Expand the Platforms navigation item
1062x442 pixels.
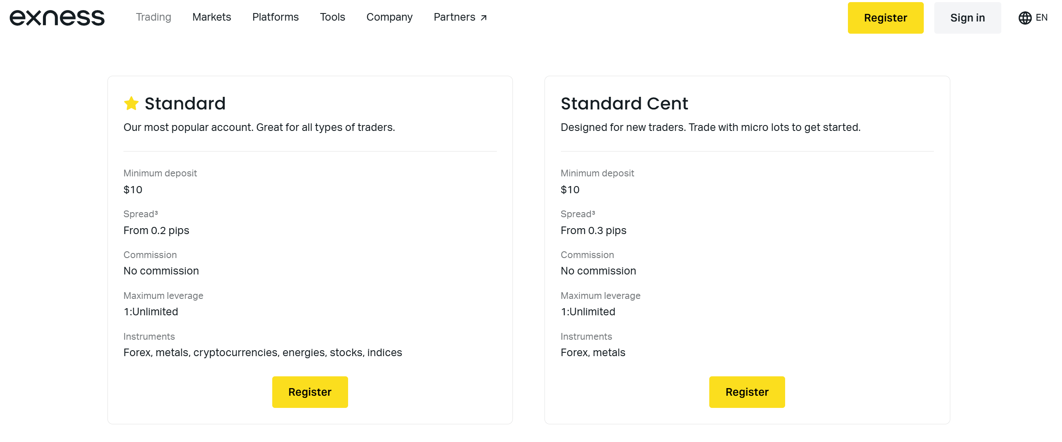point(275,17)
